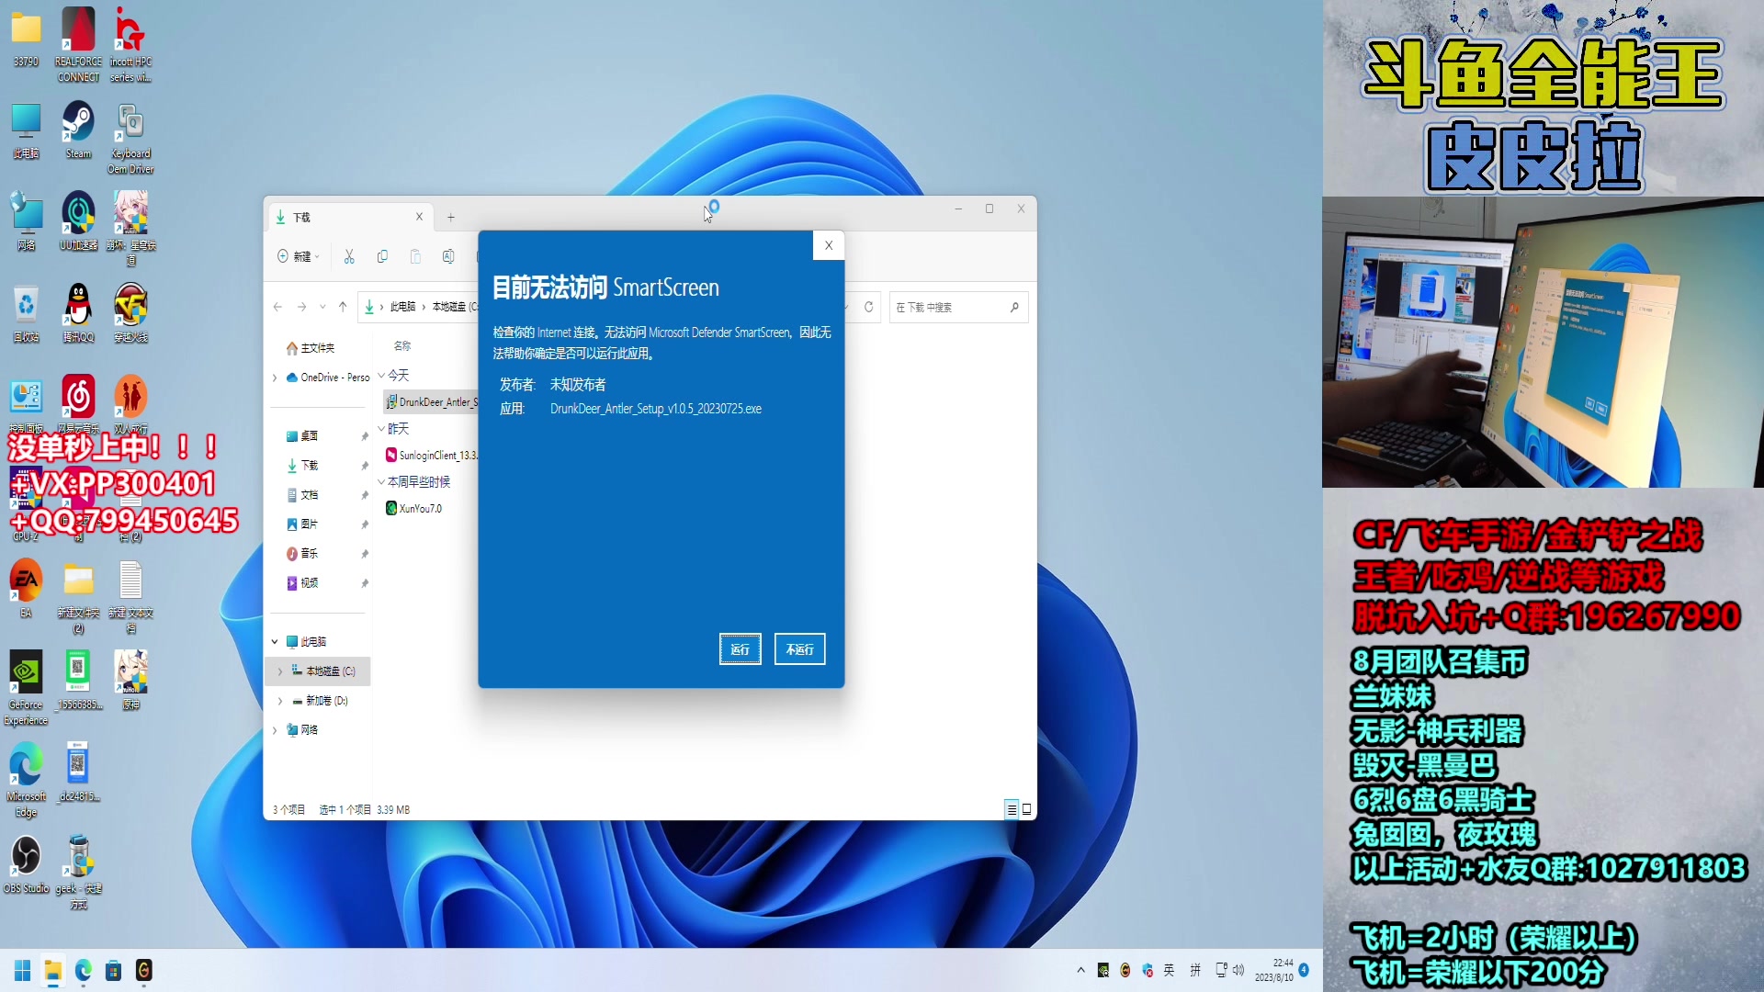The height and width of the screenshot is (992, 1764).
Task: Expand the OneDrive - Personal tree node
Action: pos(275,378)
